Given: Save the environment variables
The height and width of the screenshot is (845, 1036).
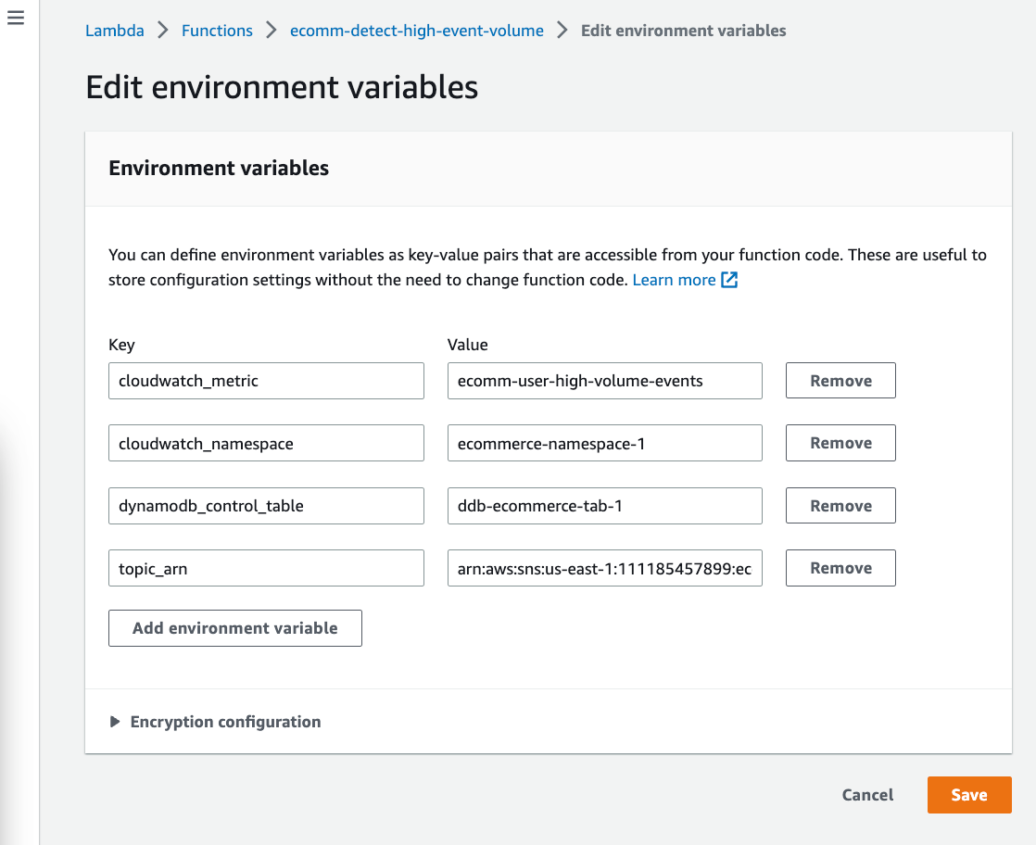Looking at the screenshot, I should point(969,794).
